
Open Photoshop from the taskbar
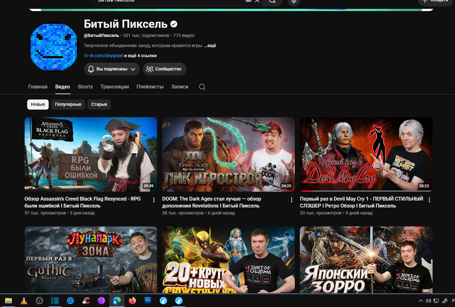148,301
